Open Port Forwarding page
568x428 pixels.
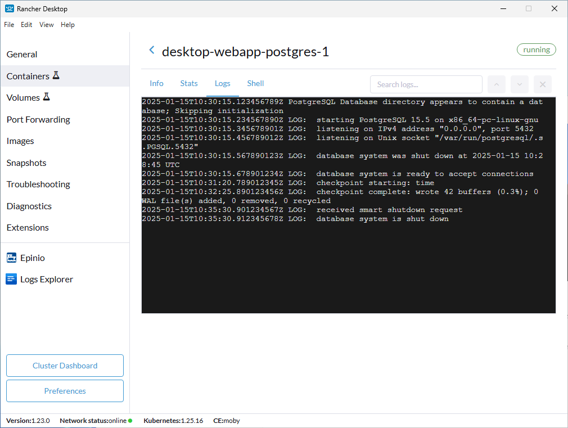coord(65,120)
